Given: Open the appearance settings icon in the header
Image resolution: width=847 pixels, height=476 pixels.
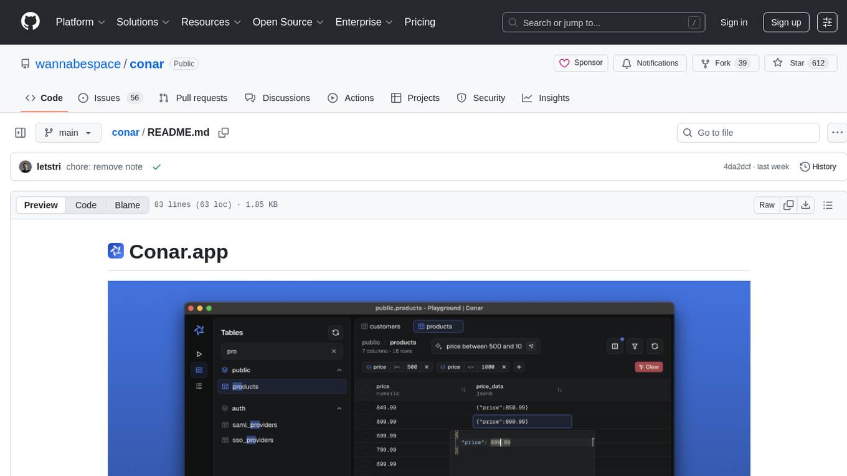Looking at the screenshot, I should (827, 22).
